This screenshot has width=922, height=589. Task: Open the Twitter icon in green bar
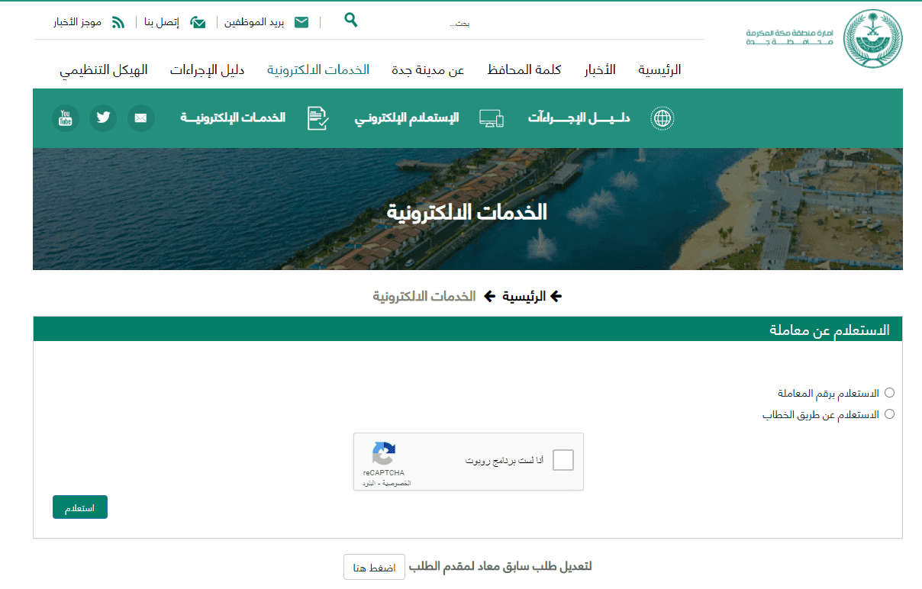click(x=103, y=118)
